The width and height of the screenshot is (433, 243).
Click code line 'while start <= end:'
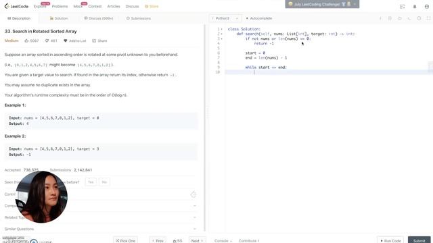[266, 67]
